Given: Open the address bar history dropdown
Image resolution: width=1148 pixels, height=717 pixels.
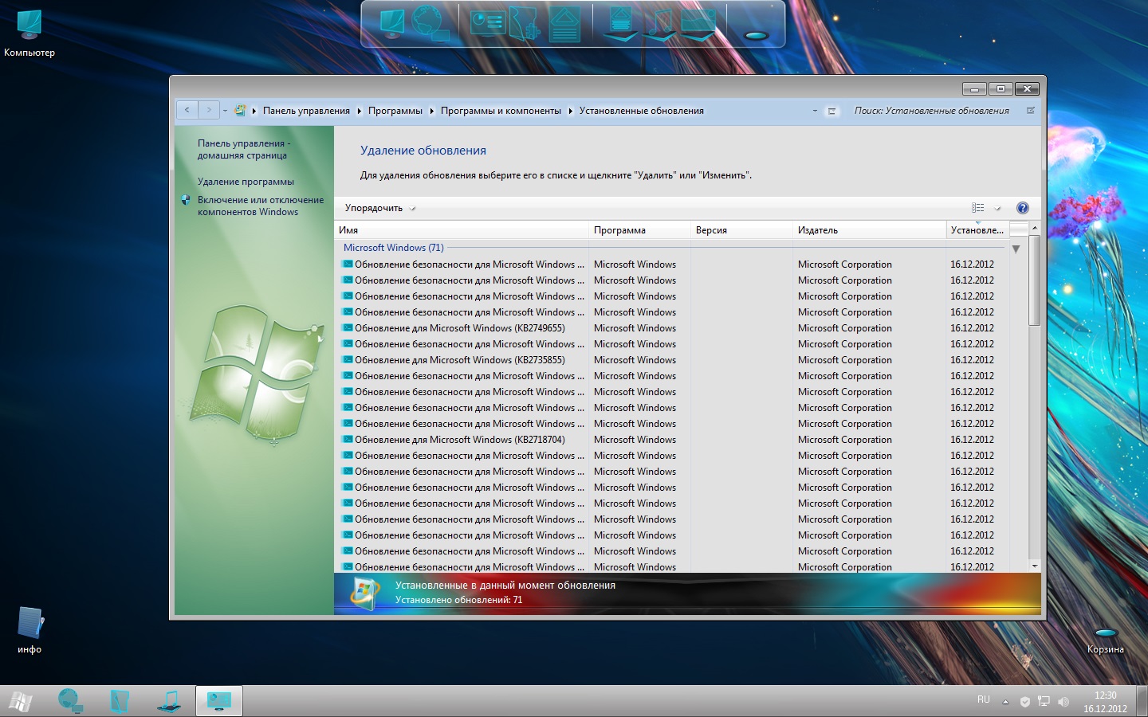Looking at the screenshot, I should (x=815, y=111).
